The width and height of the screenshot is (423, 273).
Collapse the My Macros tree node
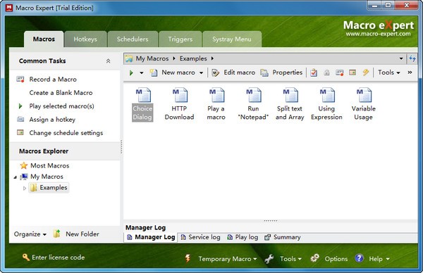tap(16, 177)
